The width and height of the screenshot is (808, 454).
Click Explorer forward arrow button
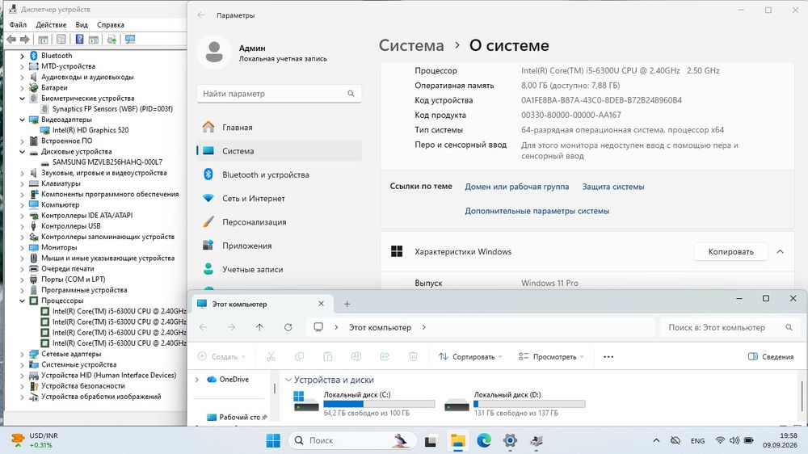coord(231,327)
